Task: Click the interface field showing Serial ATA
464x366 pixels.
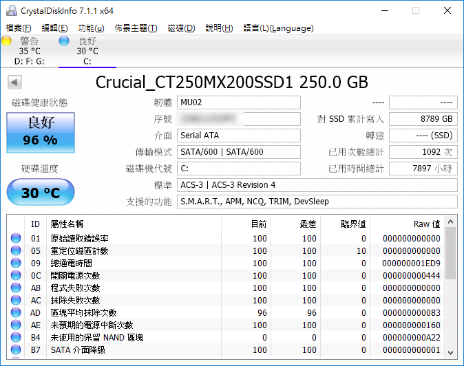Action: click(238, 136)
